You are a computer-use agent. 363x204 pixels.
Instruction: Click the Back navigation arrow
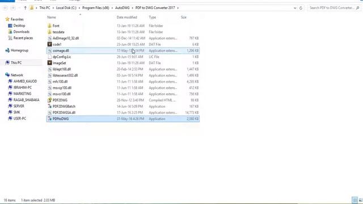click(x=5, y=8)
